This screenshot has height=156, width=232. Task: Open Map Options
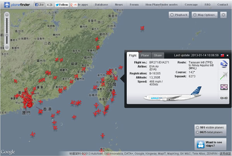click(x=205, y=15)
